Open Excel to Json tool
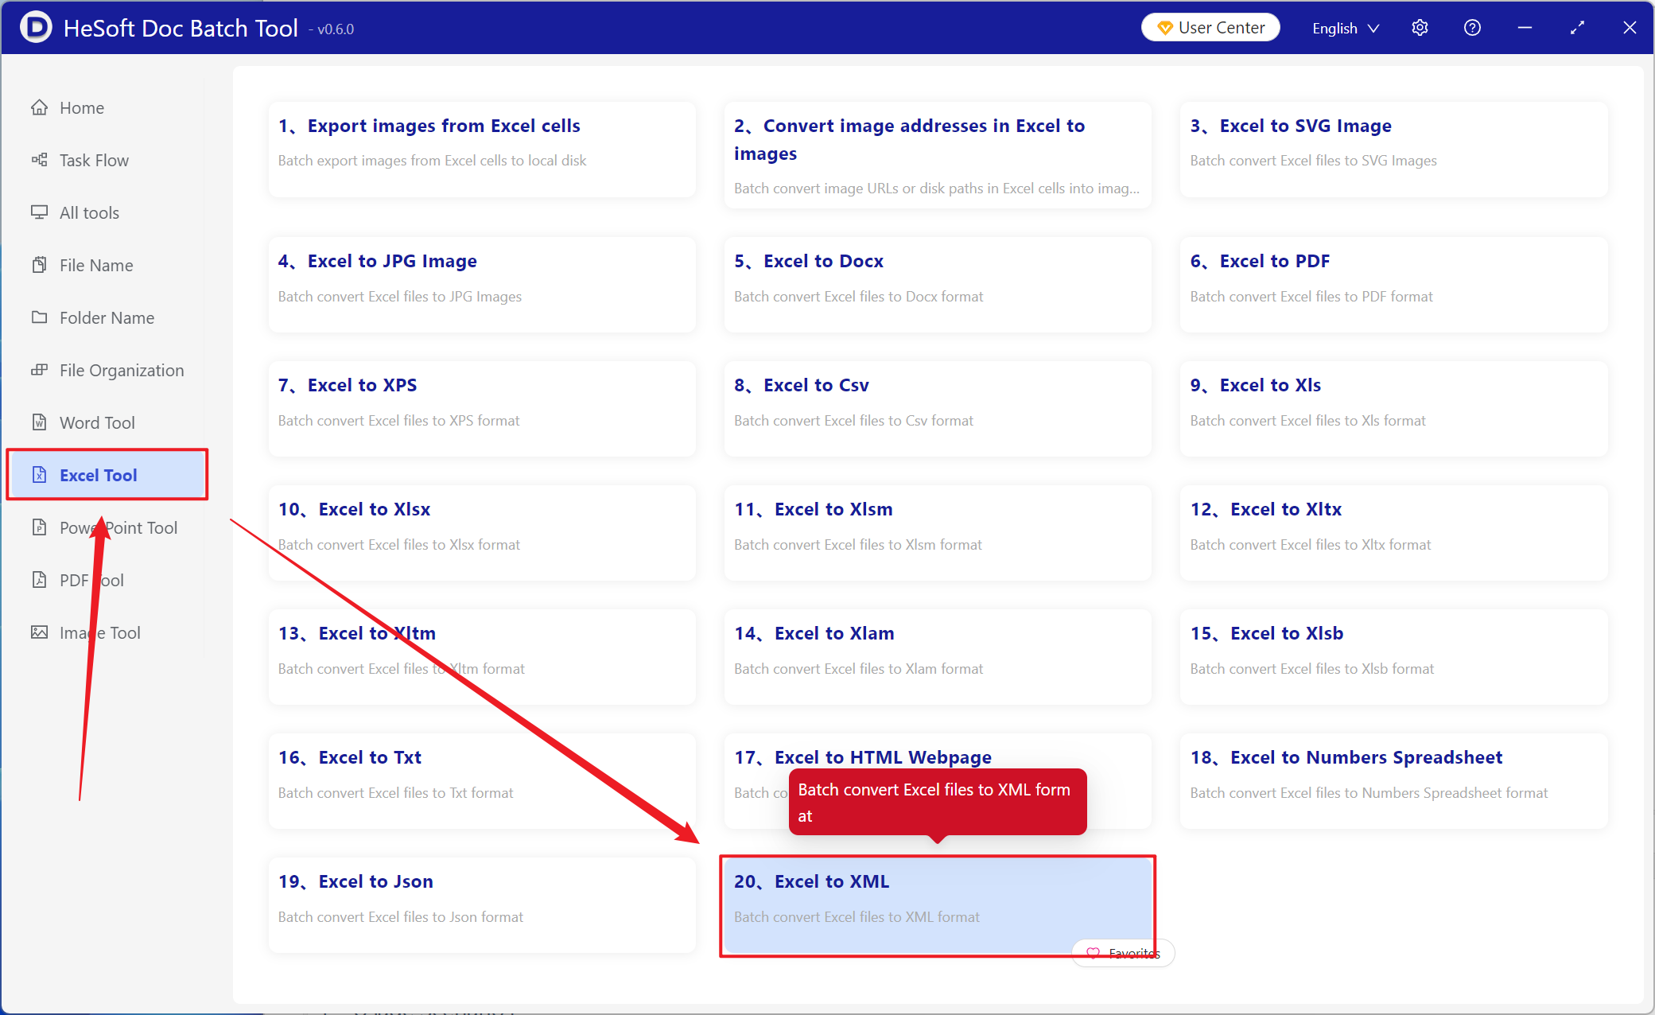The width and height of the screenshot is (1655, 1015). click(x=482, y=904)
